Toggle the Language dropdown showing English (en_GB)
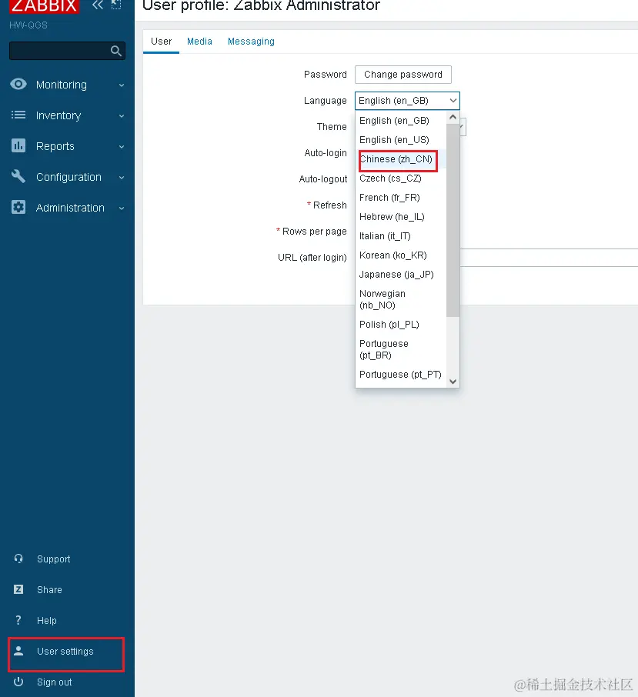638x697 pixels. click(x=407, y=101)
